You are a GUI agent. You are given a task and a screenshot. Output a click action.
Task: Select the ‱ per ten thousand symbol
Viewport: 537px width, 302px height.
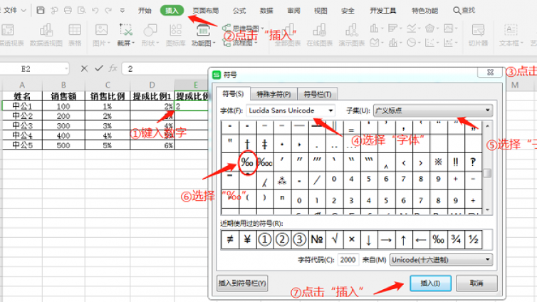264,162
